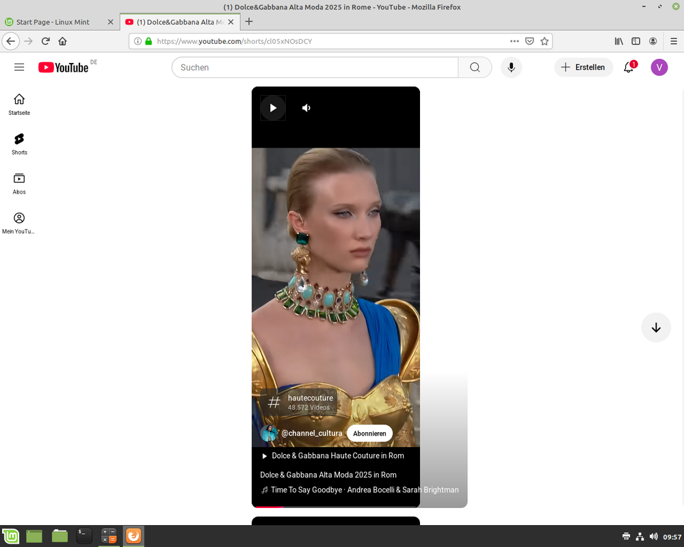Click the green padlock security icon

[148, 41]
